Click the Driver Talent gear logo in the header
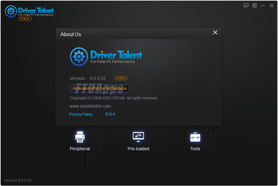Image resolution: width=278 pixels, height=186 pixels. (x=11, y=11)
